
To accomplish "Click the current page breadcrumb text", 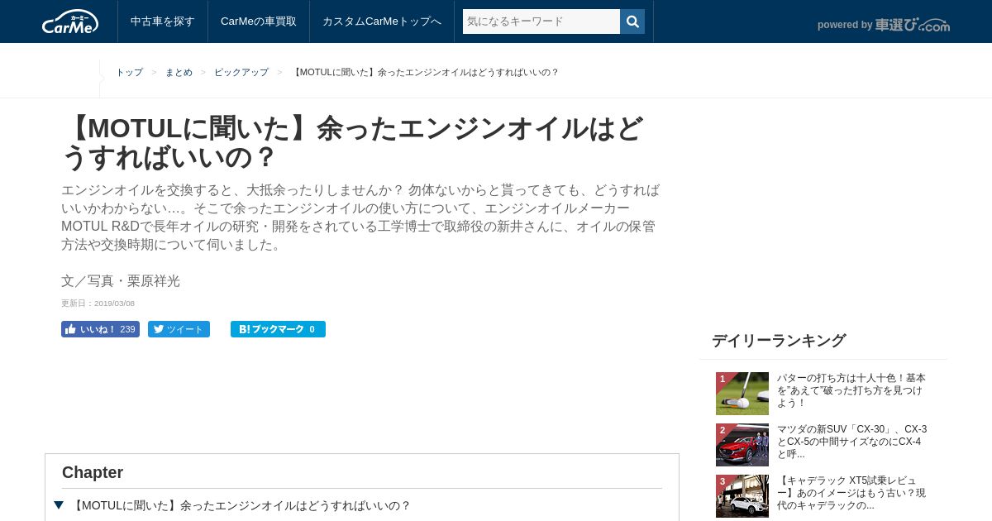I will tap(425, 73).
